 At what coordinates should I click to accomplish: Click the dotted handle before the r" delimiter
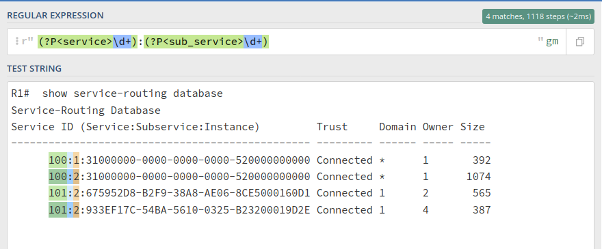(17, 42)
